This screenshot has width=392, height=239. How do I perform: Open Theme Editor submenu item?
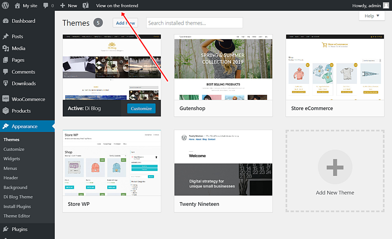pyautogui.click(x=17, y=216)
